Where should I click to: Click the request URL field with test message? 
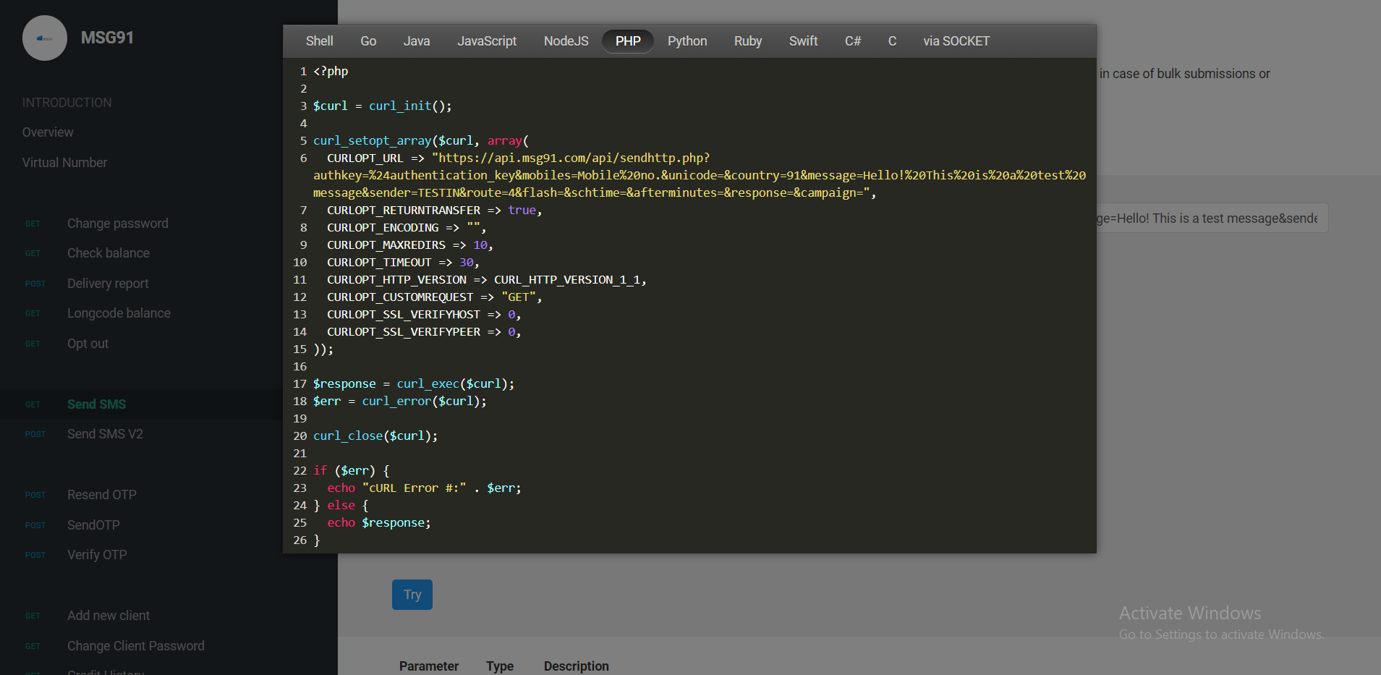(1212, 218)
